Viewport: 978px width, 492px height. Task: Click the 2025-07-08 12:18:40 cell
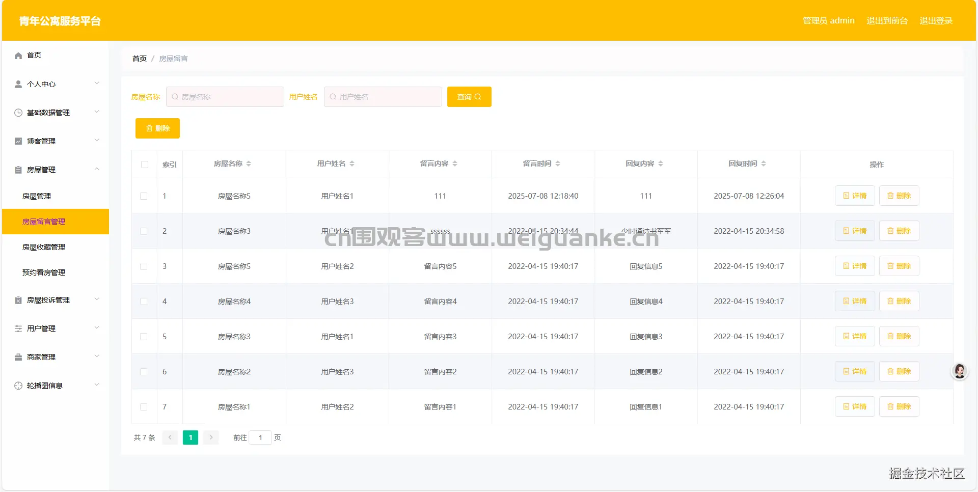(543, 196)
